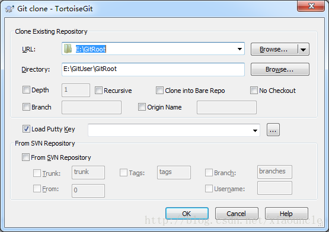The width and height of the screenshot is (329, 232).
Task: Toggle the From revision checkbox
Action: pyautogui.click(x=37, y=188)
